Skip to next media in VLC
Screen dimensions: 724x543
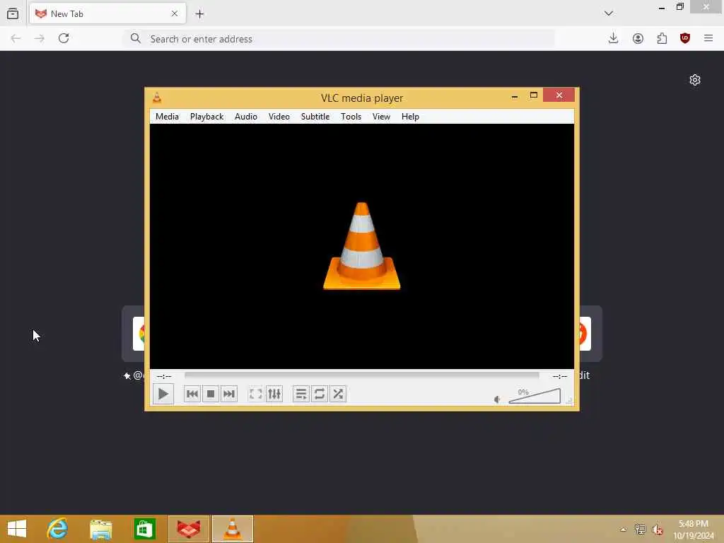tap(229, 394)
